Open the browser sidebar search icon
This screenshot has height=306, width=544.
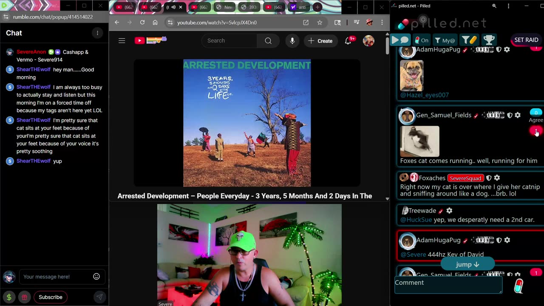(337, 23)
